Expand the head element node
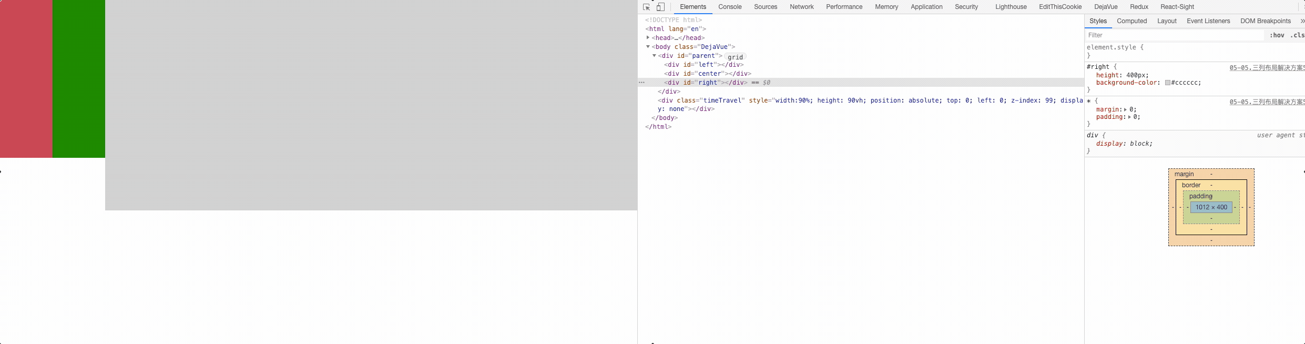 click(x=648, y=38)
